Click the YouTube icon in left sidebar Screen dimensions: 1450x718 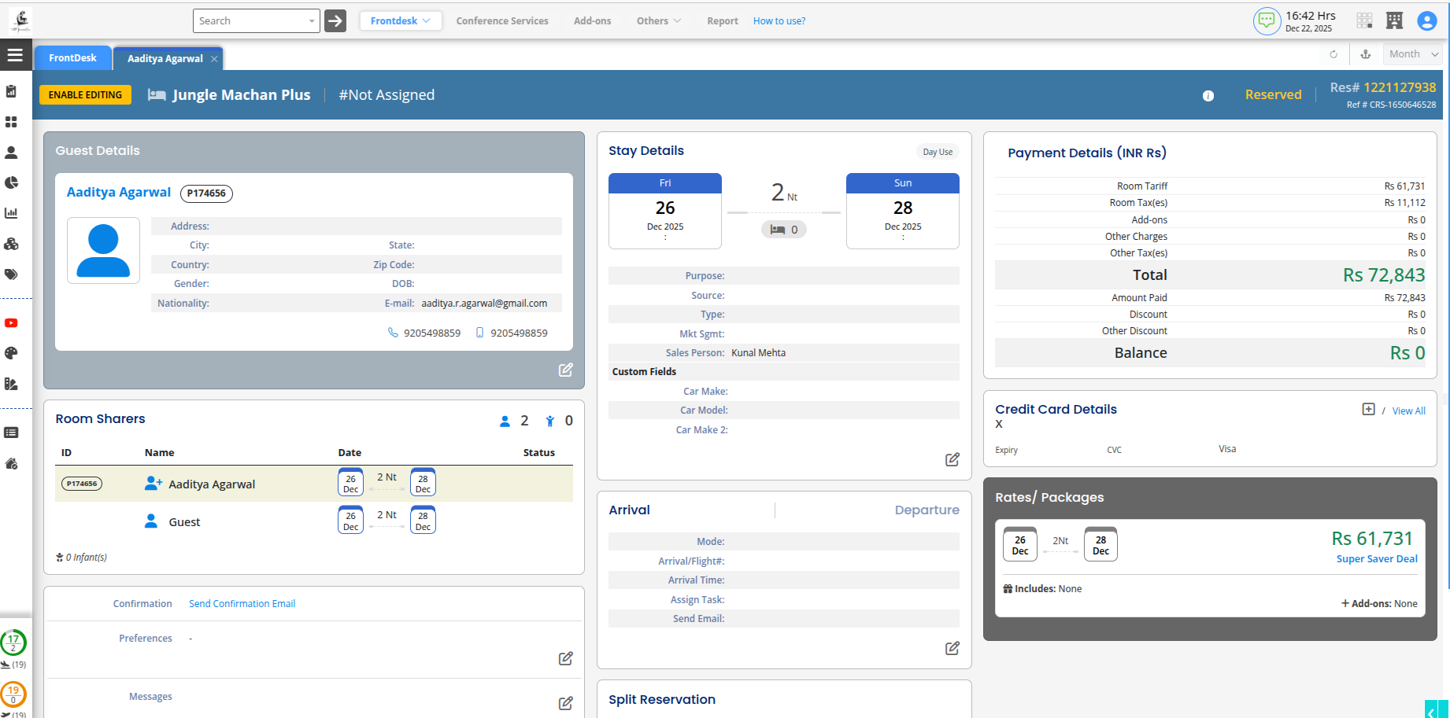[x=11, y=323]
